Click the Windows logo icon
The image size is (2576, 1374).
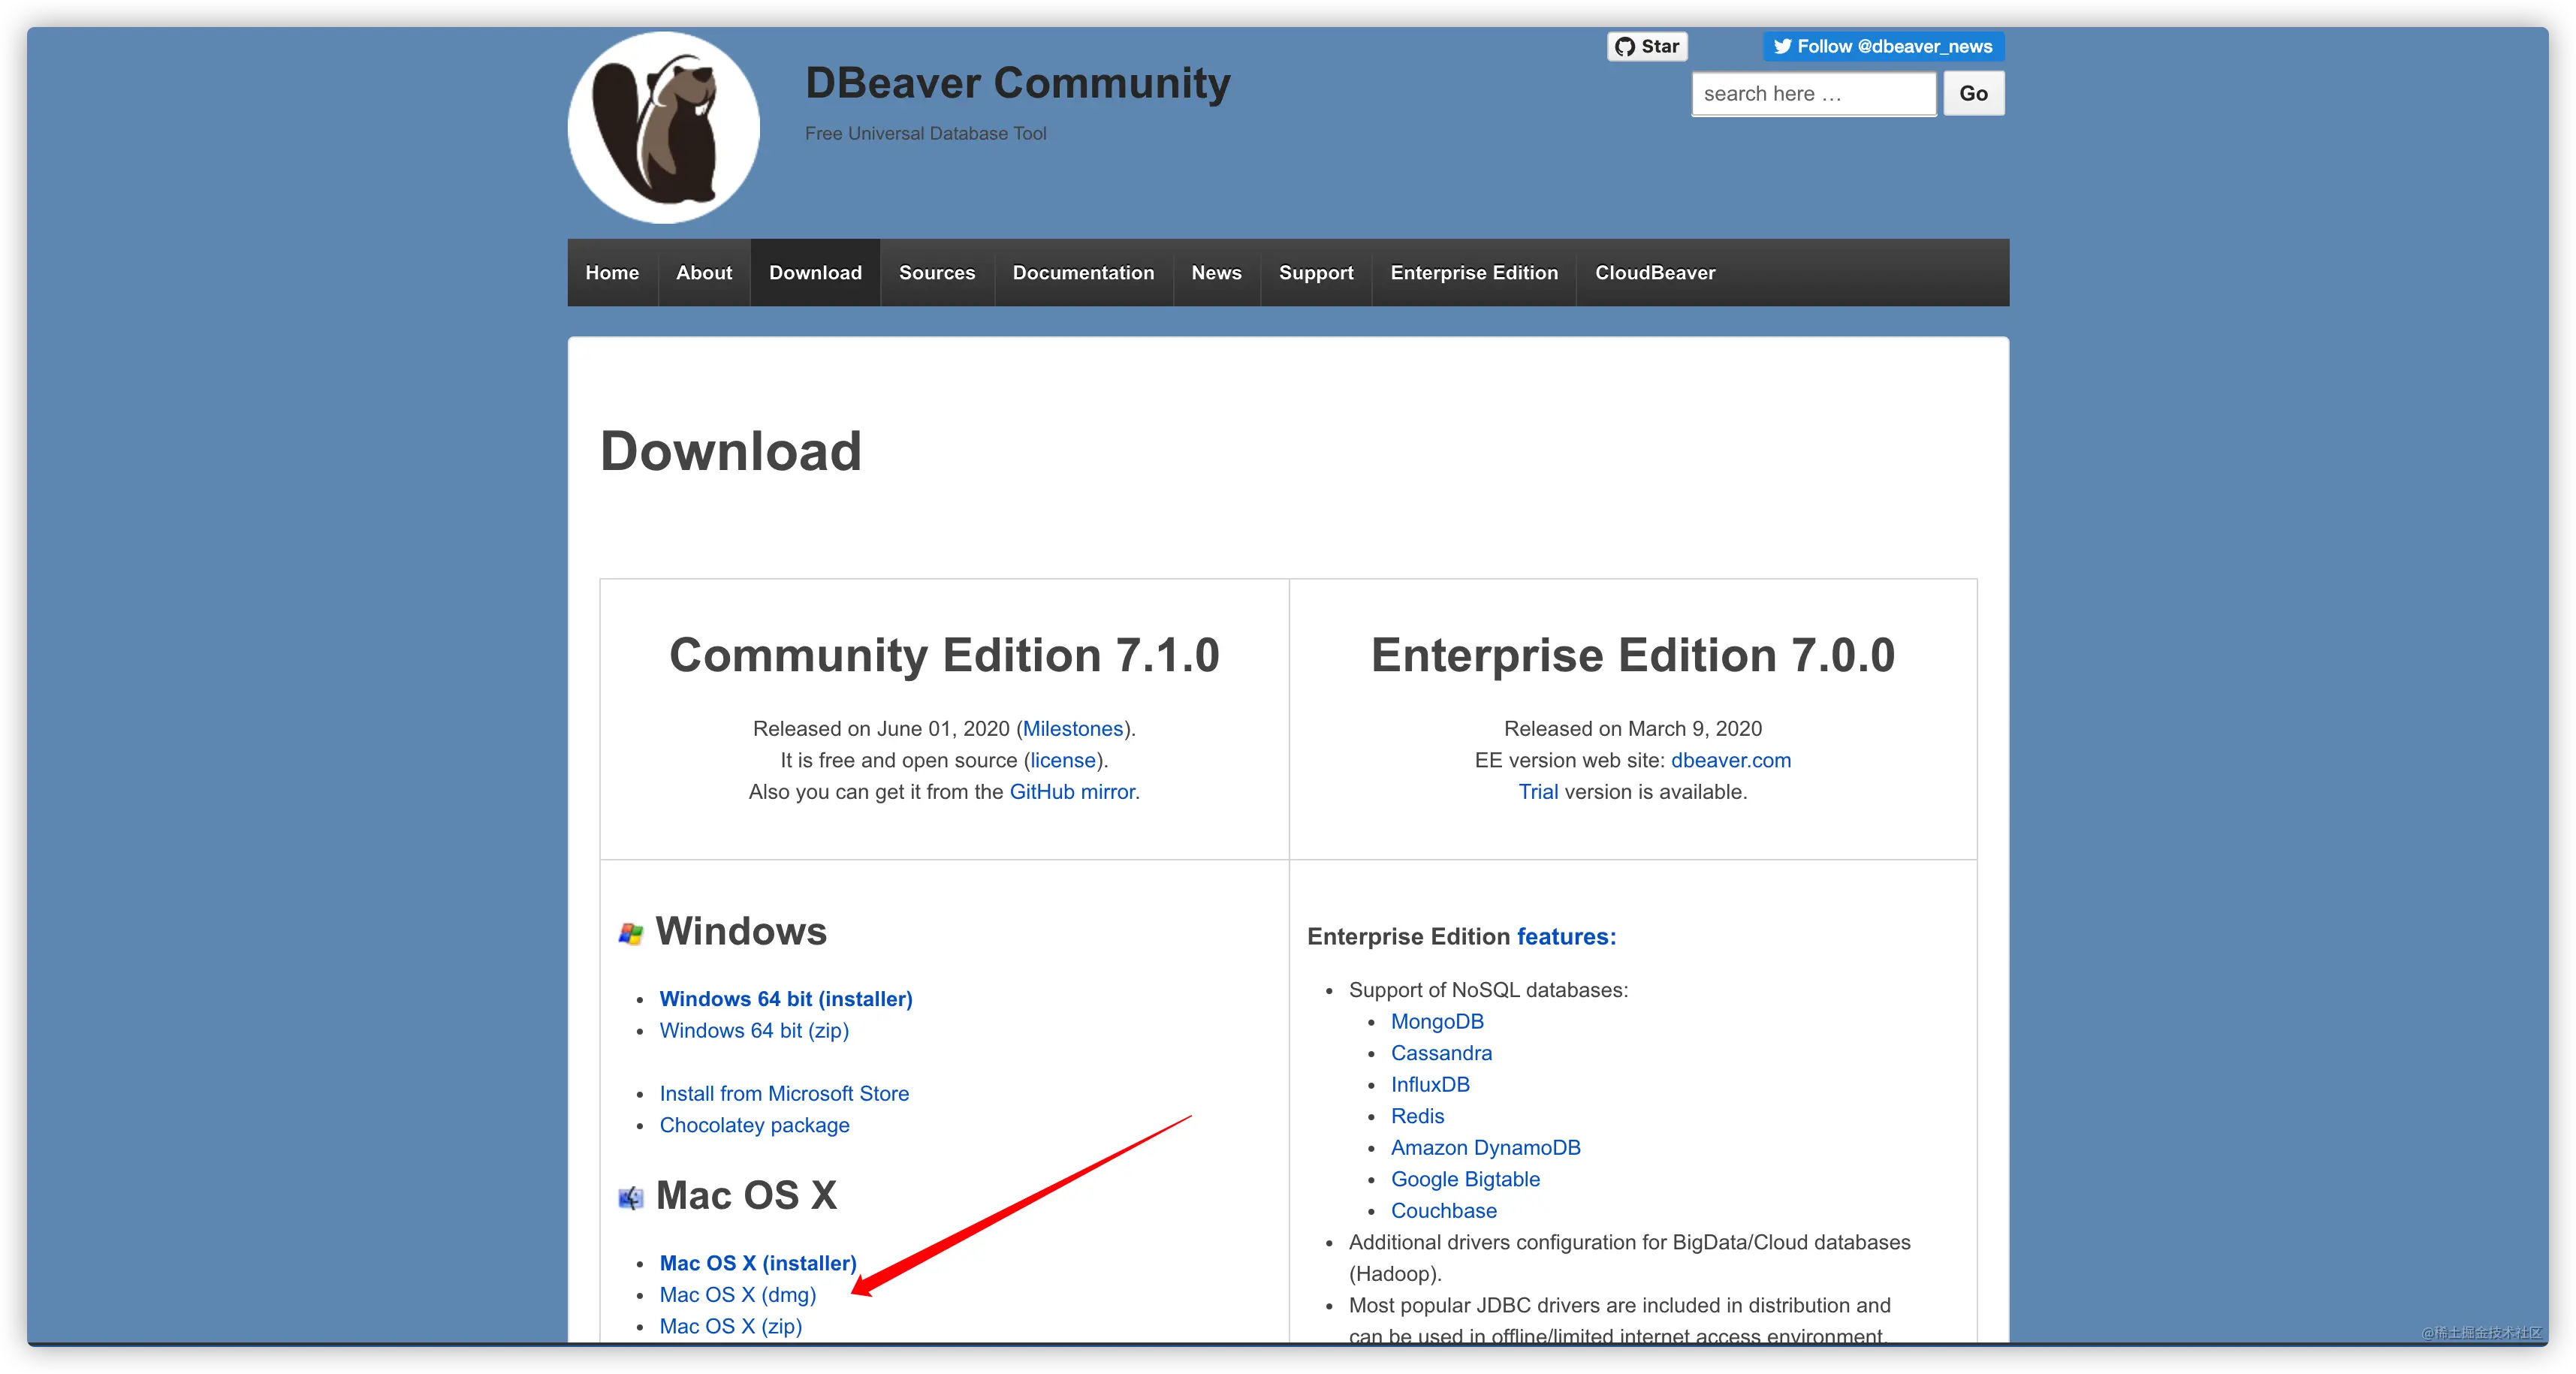coord(630,933)
